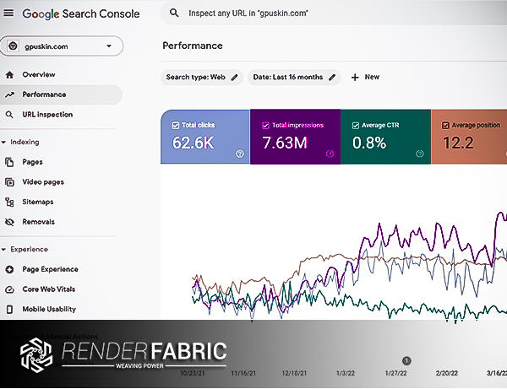Open Mobile Usability report

[49, 310]
